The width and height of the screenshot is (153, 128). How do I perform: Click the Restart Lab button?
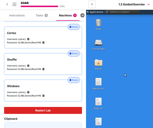point(43,110)
